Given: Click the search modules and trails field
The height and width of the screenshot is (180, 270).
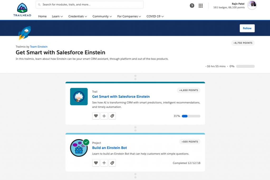Looking at the screenshot, I should [90, 4].
